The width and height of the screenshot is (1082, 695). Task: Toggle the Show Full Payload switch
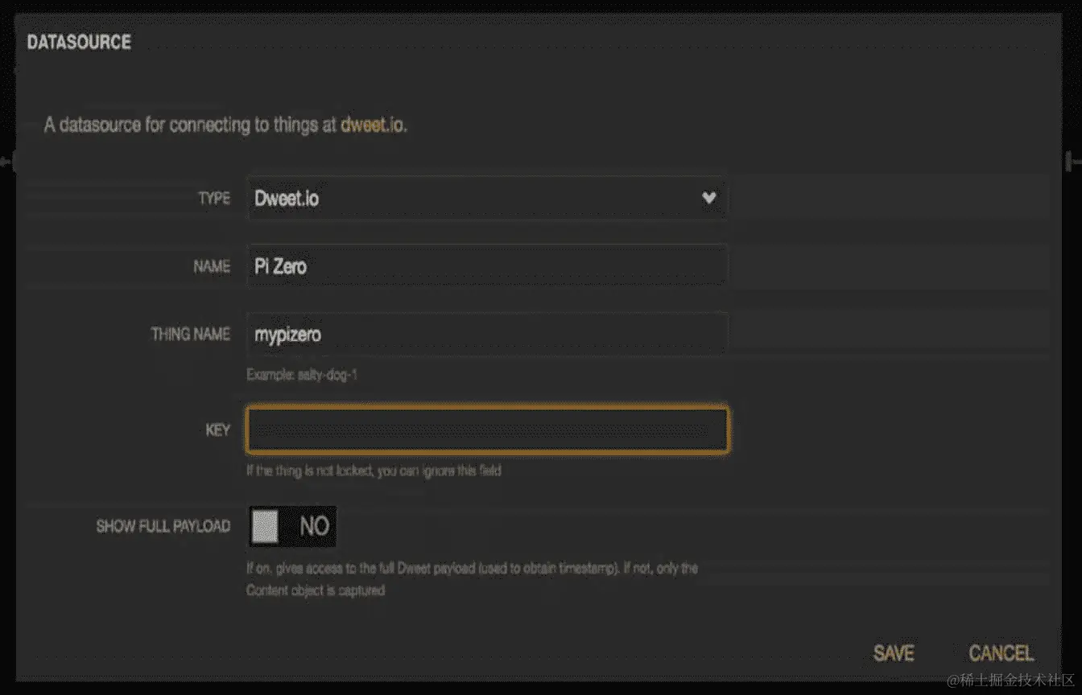(x=292, y=527)
